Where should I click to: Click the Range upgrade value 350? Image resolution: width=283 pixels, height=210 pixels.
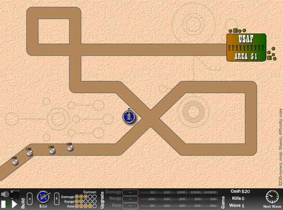213,199
